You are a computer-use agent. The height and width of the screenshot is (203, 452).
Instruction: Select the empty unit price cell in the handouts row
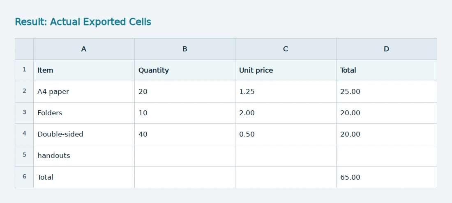point(286,155)
